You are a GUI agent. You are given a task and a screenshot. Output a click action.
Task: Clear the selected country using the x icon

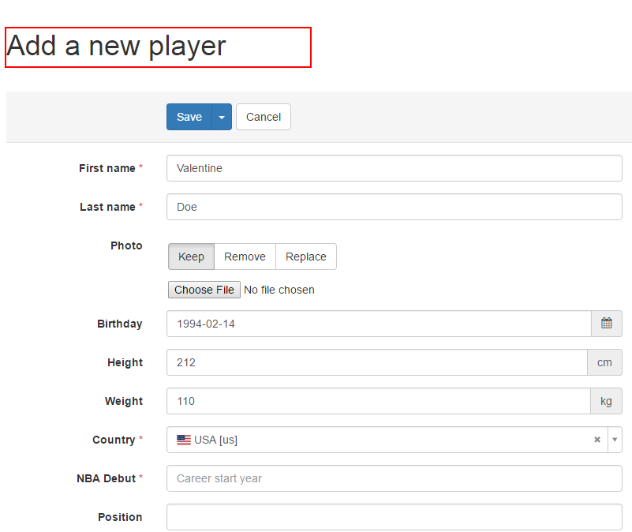click(x=597, y=440)
